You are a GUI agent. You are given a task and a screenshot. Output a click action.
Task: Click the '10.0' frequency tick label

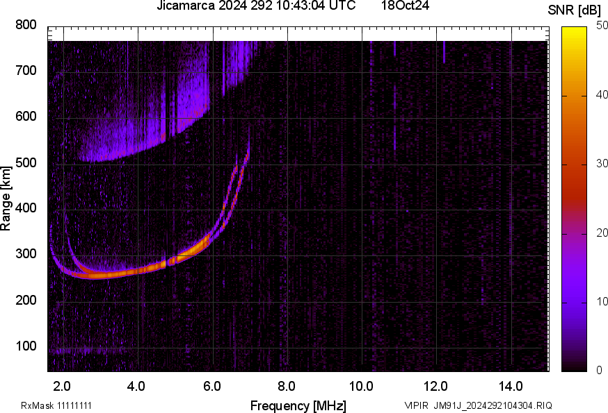361,387
